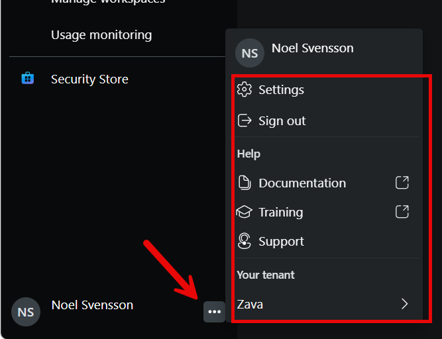
Task: Click the Training graduation cap icon
Action: click(244, 212)
